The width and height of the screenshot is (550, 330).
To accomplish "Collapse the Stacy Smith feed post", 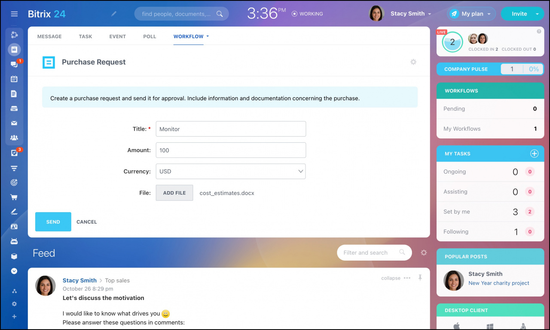I will pos(391,278).
